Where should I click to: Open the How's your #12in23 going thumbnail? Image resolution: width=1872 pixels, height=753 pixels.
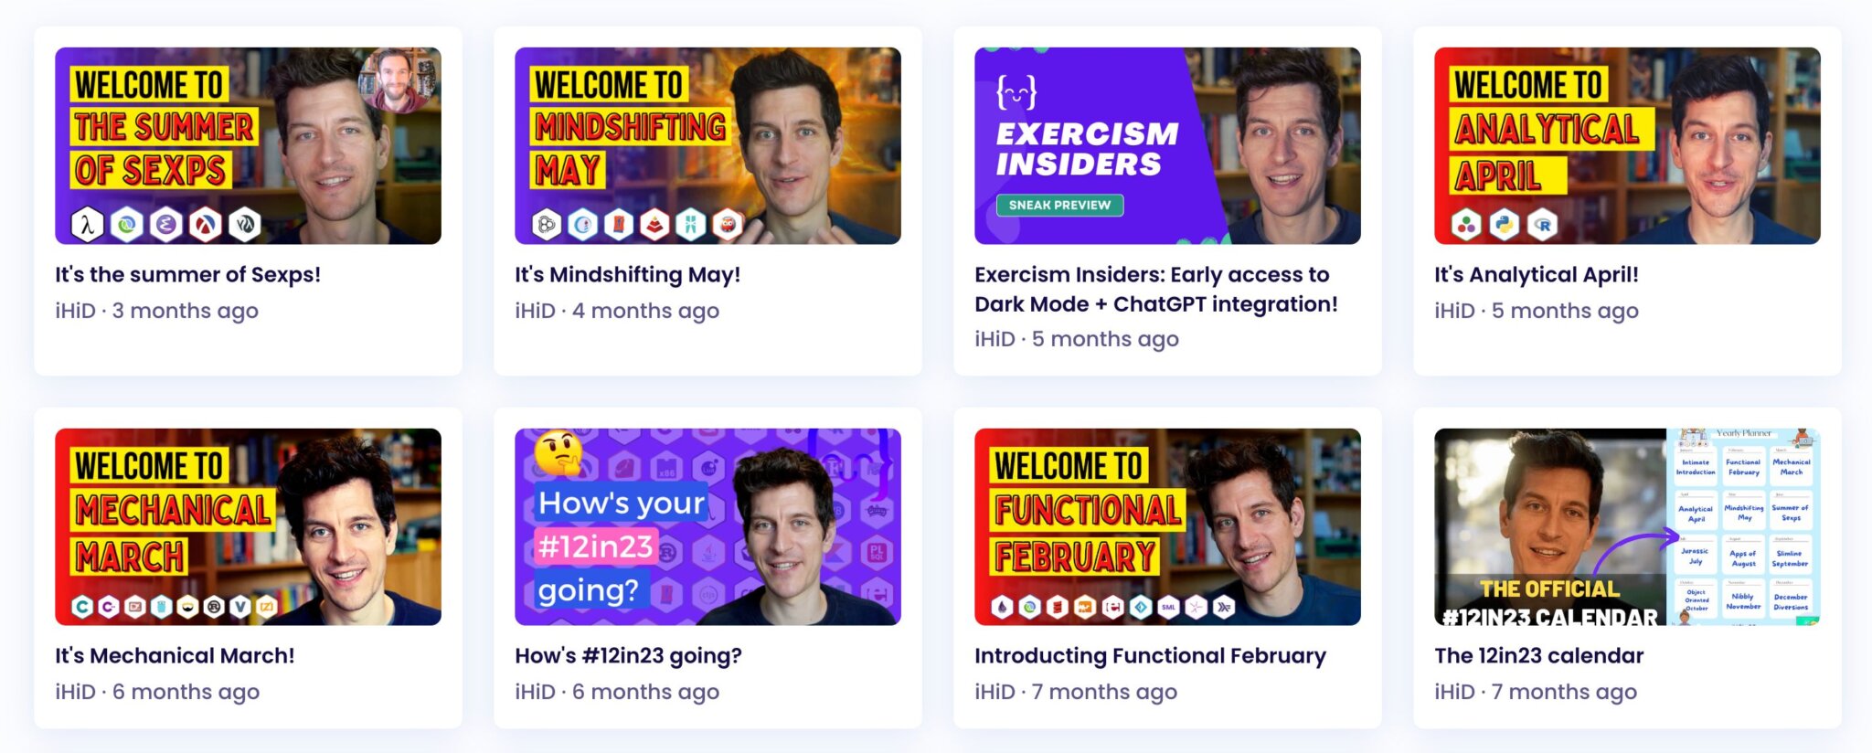click(707, 527)
